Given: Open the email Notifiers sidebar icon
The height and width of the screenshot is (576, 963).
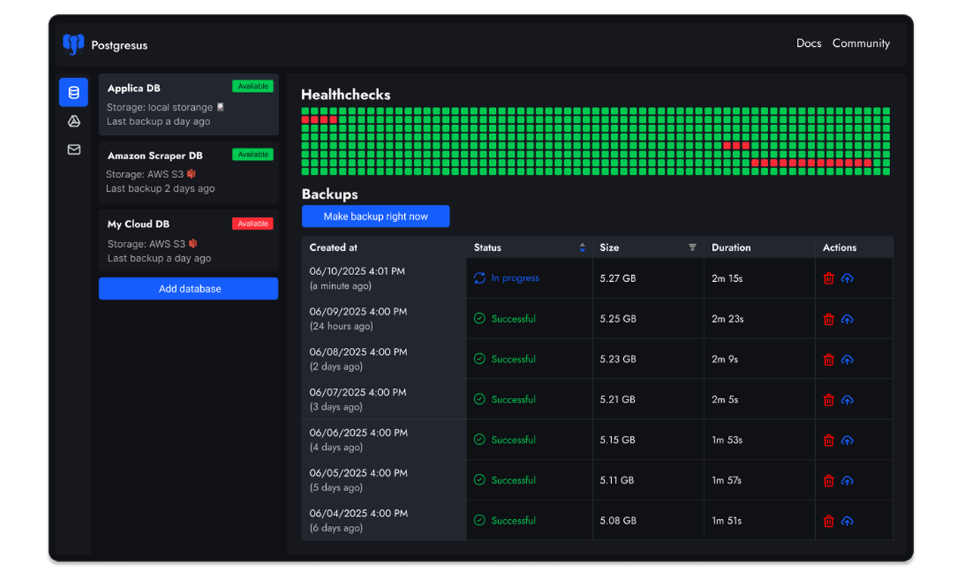Looking at the screenshot, I should coord(74,150).
